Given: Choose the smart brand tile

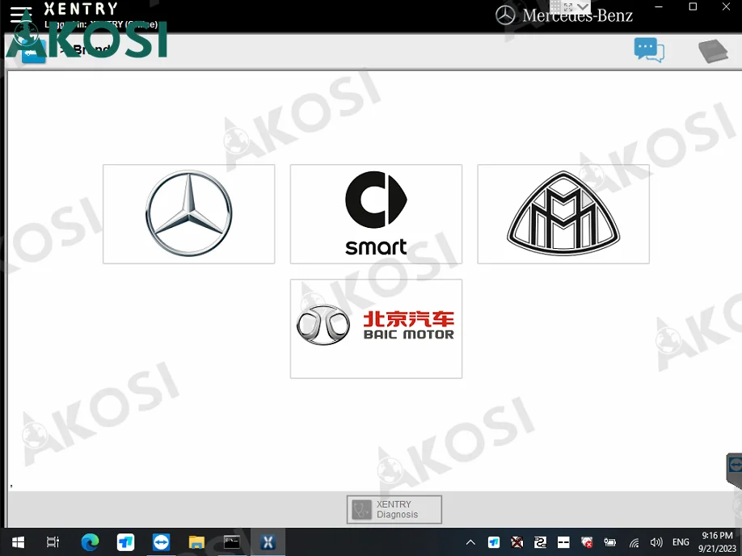Looking at the screenshot, I should [x=376, y=214].
